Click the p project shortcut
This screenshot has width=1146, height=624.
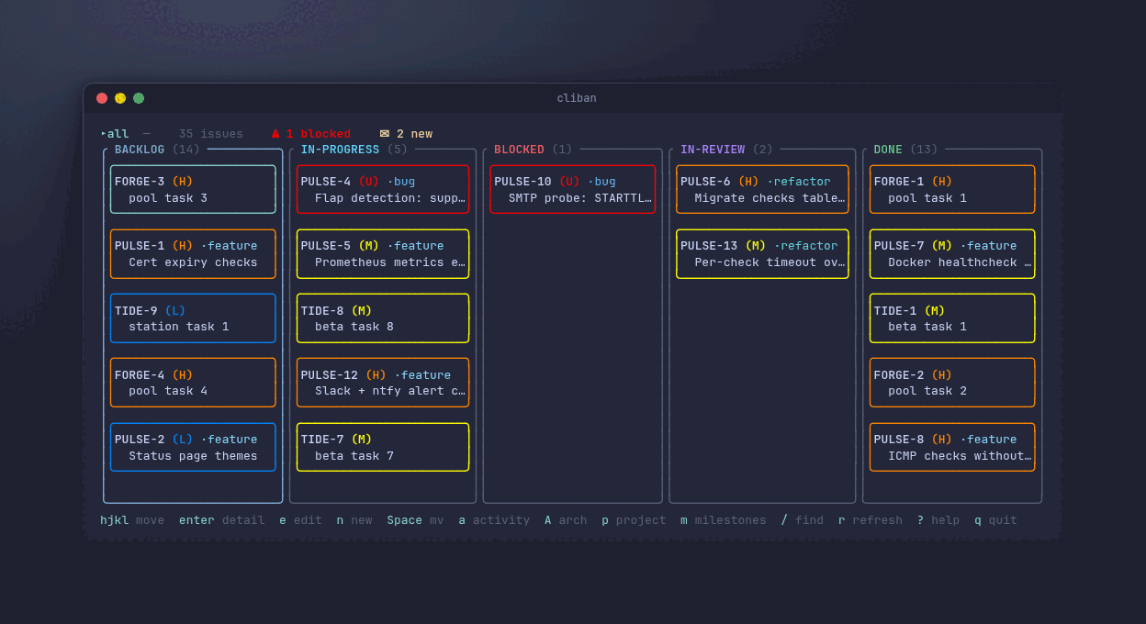[x=635, y=520]
